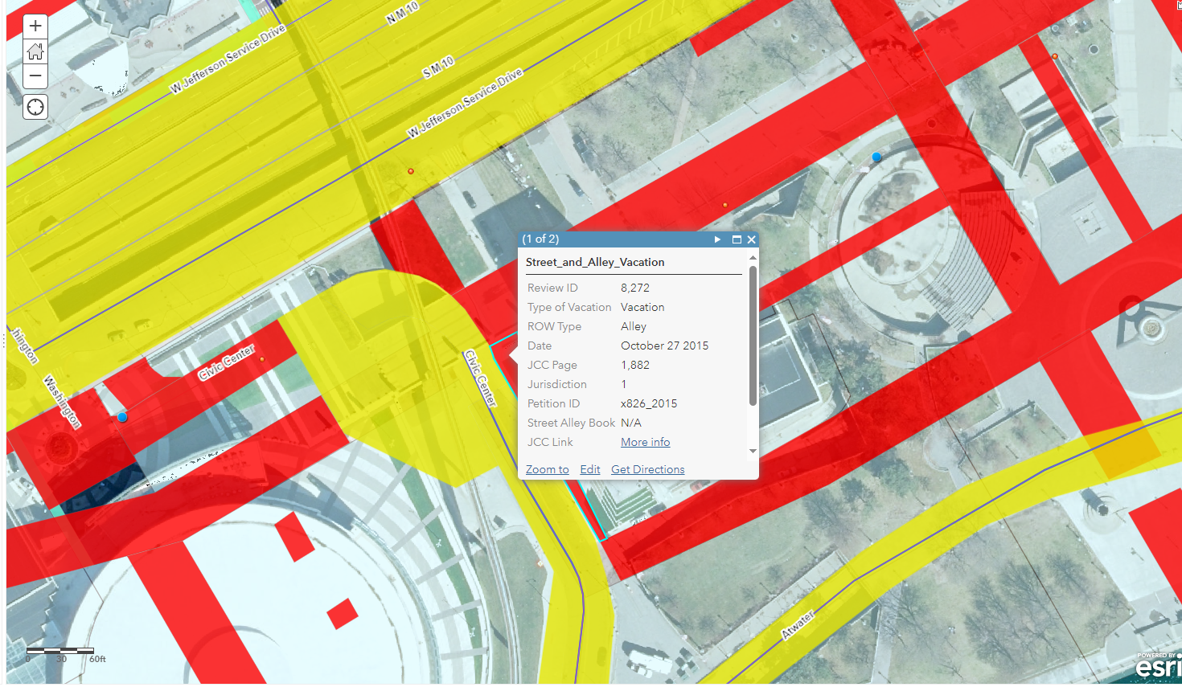Viewport: 1182px width, 687px height.
Task: Zoom out of the map
Action: [35, 76]
